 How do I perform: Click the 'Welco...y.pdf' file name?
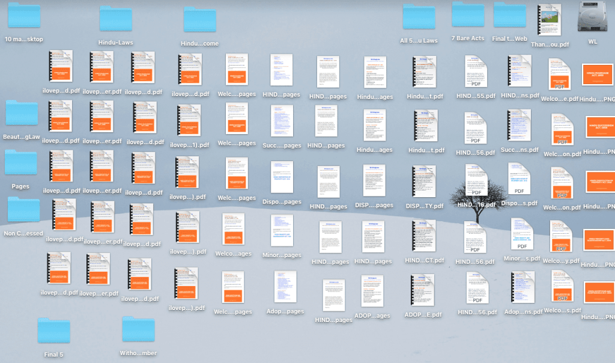(562, 261)
